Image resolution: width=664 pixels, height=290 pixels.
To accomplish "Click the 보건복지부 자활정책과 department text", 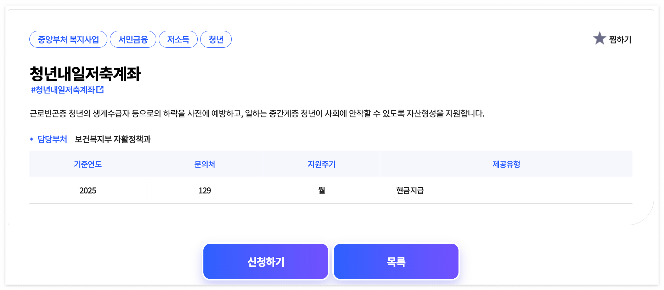I will click(113, 139).
